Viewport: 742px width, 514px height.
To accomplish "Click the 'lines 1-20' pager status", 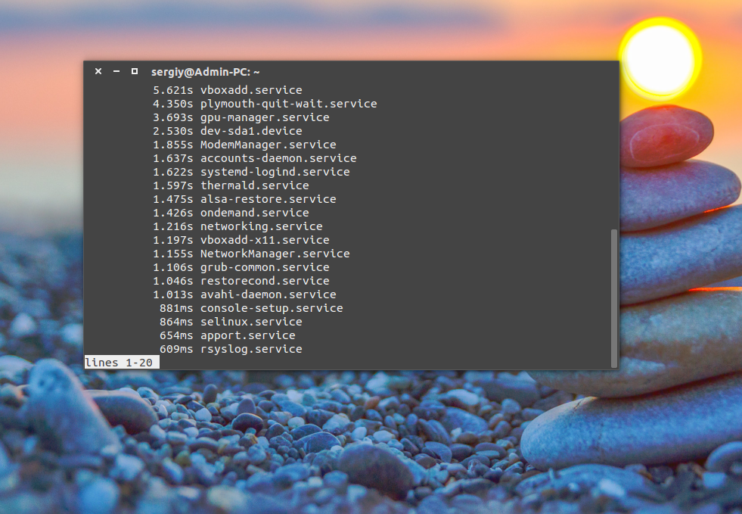I will (119, 363).
